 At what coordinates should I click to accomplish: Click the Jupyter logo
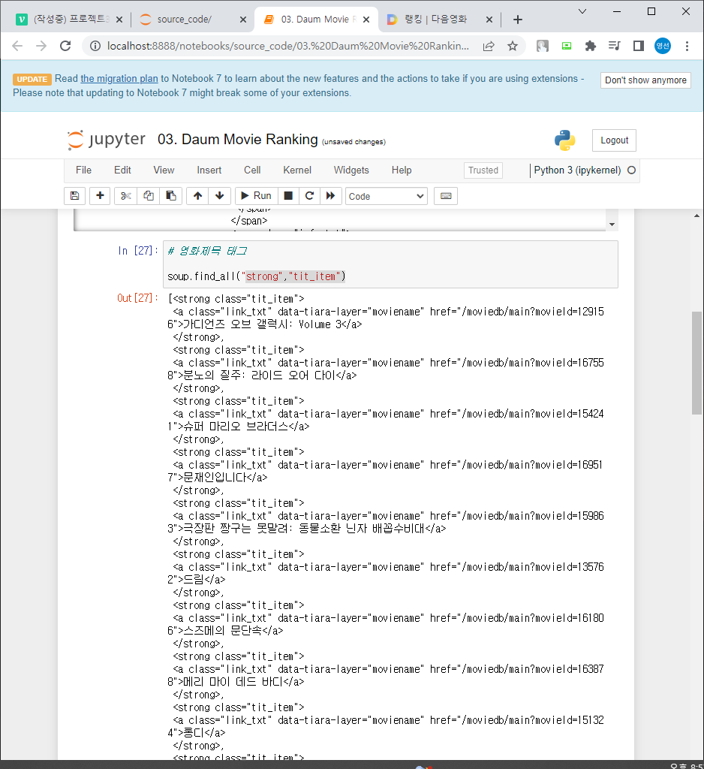pos(107,140)
